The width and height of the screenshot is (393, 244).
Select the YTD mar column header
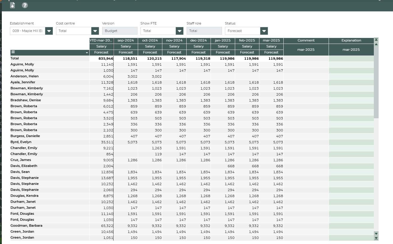(x=101, y=40)
